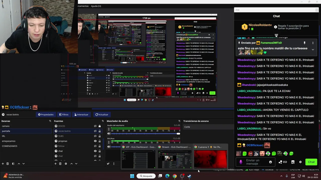Expand the pinned message chevron
Viewport: 321px width, 180px height.
click(x=313, y=49)
